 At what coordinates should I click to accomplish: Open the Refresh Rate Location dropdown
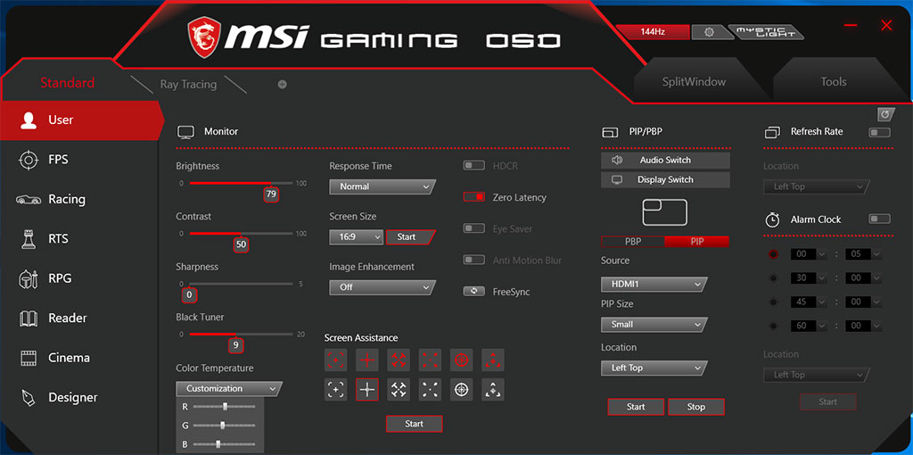pos(817,187)
